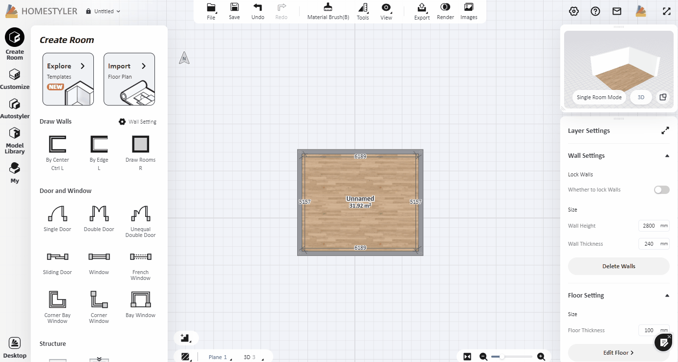Open the View menu
The image size is (678, 362).
[386, 11]
